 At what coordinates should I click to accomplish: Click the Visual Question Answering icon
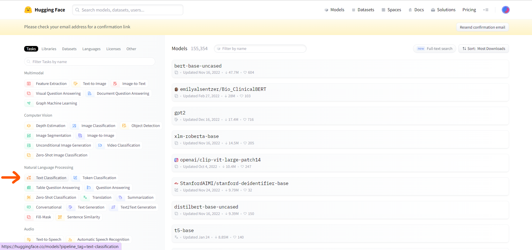point(29,93)
